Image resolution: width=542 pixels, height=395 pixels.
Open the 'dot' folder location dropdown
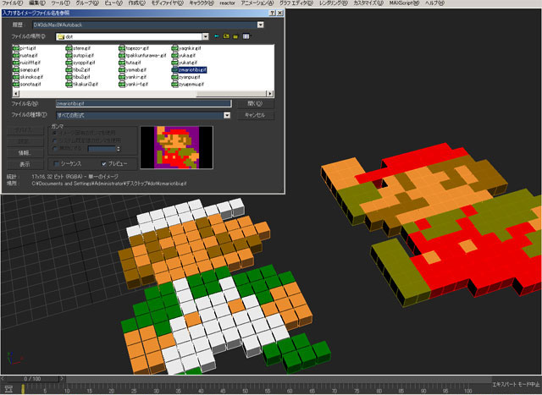tap(205, 36)
